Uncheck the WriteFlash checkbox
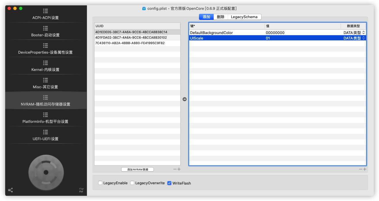Image resolution: width=379 pixels, height=201 pixels. (x=169, y=183)
